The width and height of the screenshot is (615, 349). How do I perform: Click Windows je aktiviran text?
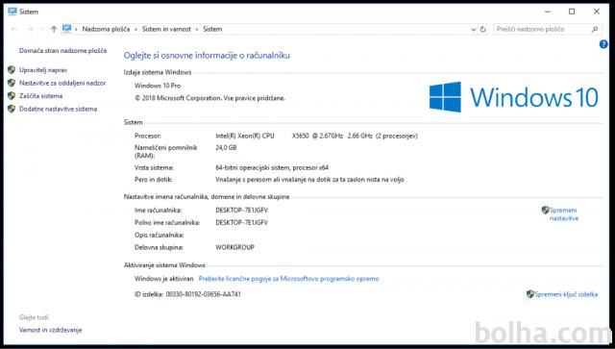[164, 279]
